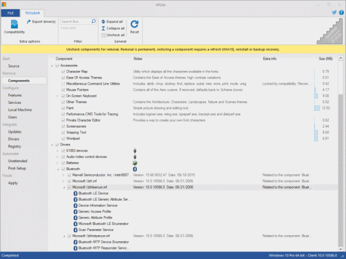The image size is (346, 259).
Task: Expand the Audio/video control devices node
Action: (57, 157)
